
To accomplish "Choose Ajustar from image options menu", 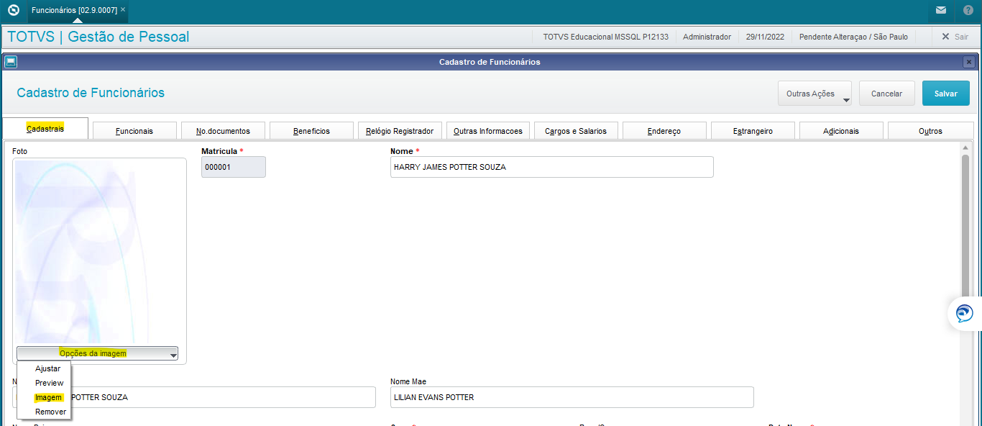I will 47,368.
